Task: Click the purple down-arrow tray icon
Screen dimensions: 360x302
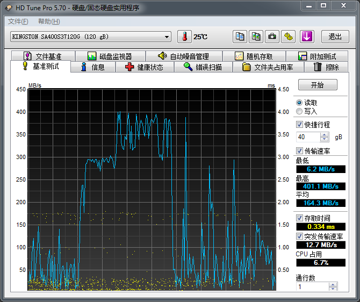Action: tap(306, 37)
